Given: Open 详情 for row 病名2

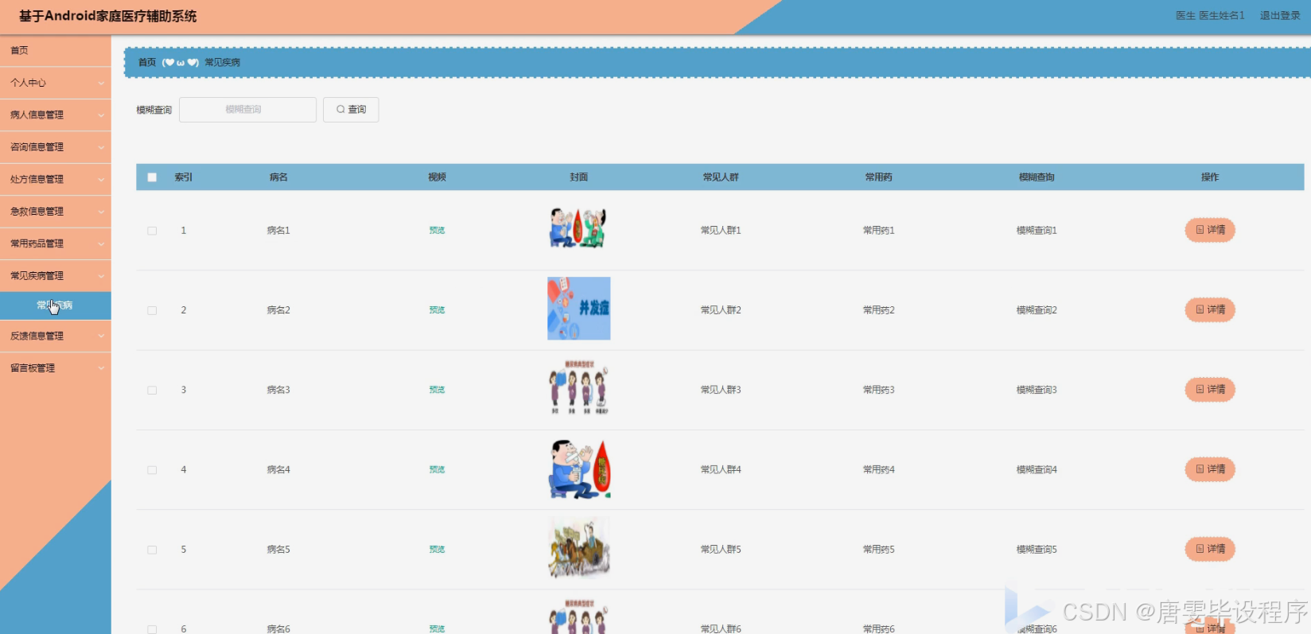Looking at the screenshot, I should tap(1210, 309).
